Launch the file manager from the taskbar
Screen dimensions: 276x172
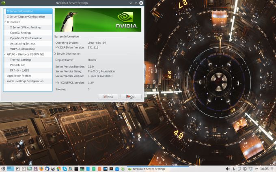(x=18, y=169)
